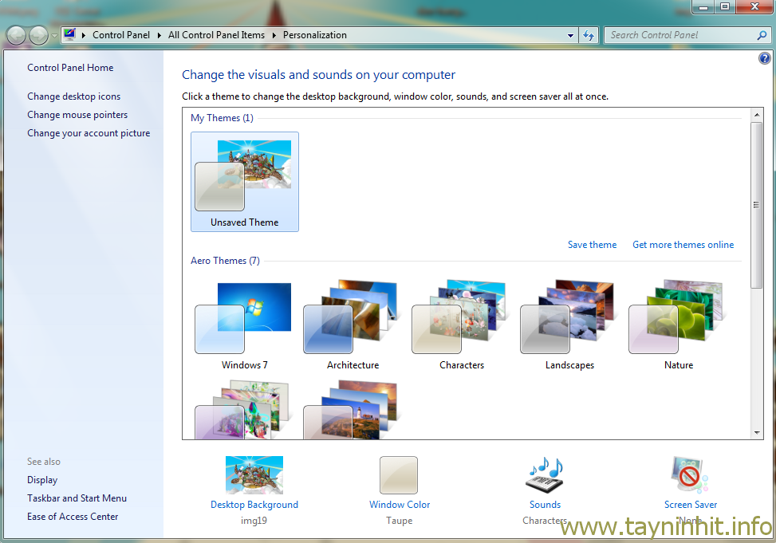Open Desktop Background settings icon

254,475
